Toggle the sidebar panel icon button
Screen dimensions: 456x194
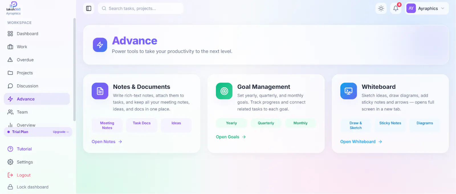(89, 9)
